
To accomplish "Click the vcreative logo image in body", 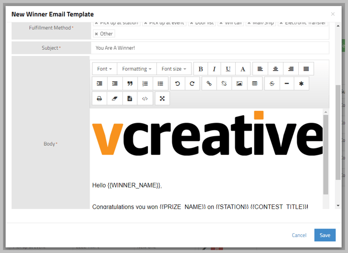I will coord(207,133).
